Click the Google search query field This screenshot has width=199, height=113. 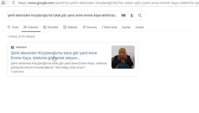click(x=62, y=15)
